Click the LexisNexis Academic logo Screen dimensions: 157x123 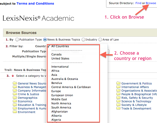(38, 18)
